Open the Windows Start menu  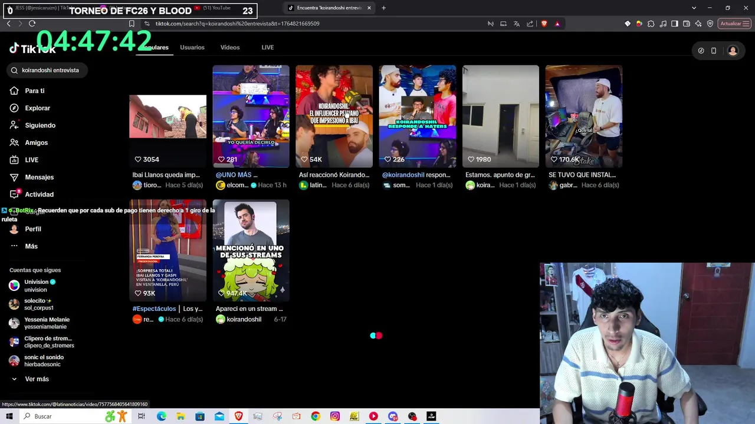(x=9, y=416)
